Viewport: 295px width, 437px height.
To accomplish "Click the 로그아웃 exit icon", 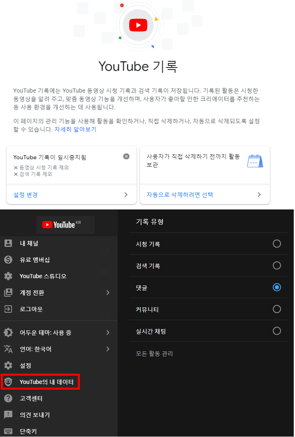I will [x=8, y=309].
